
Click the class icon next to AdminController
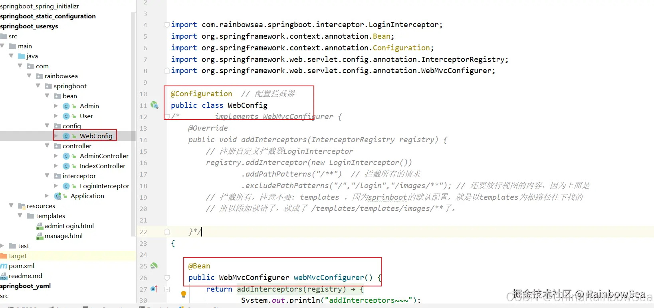(66, 156)
